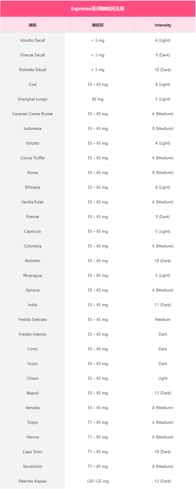The height and width of the screenshot is (489, 196).
Task: Select the 12 (Dark) intensity cell
Action: click(163, 481)
